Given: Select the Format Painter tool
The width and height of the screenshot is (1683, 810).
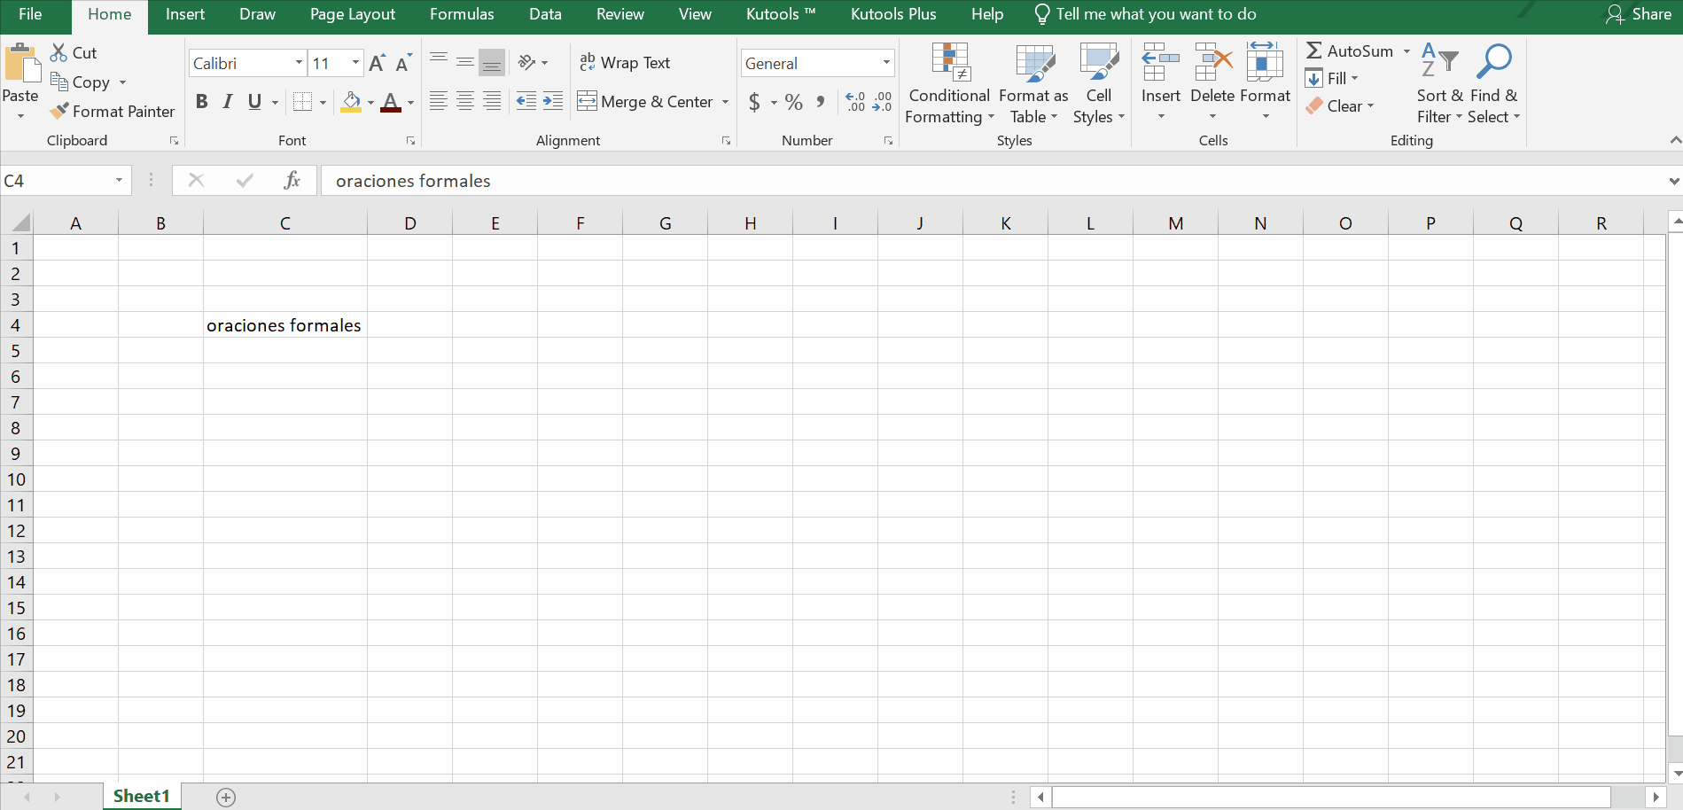Looking at the screenshot, I should pyautogui.click(x=113, y=112).
